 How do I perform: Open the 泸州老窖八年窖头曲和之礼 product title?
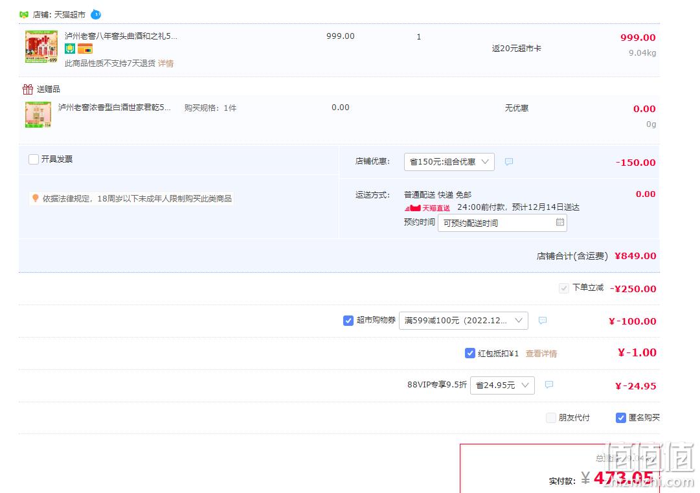121,36
